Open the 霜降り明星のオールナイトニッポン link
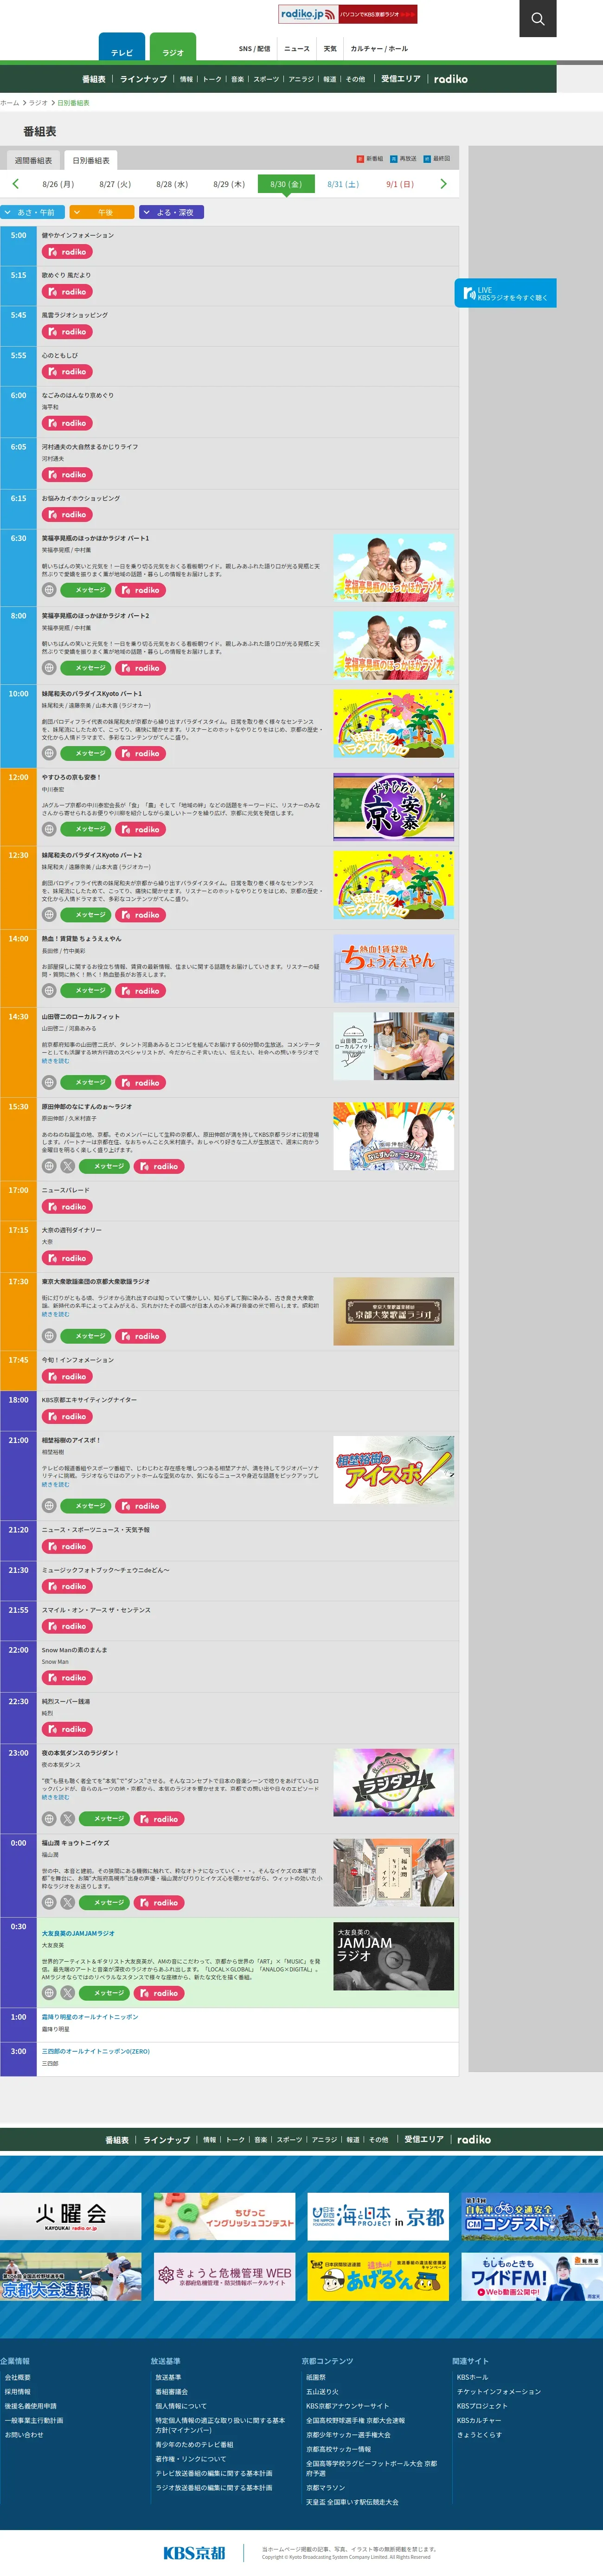The image size is (603, 2576). coord(90,2016)
